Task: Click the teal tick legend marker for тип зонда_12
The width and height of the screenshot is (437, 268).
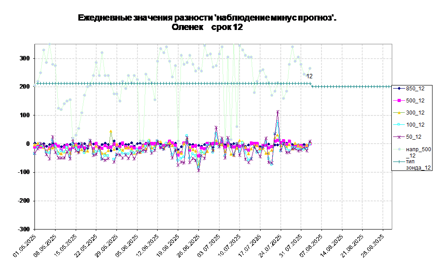Action: pyautogui.click(x=399, y=161)
